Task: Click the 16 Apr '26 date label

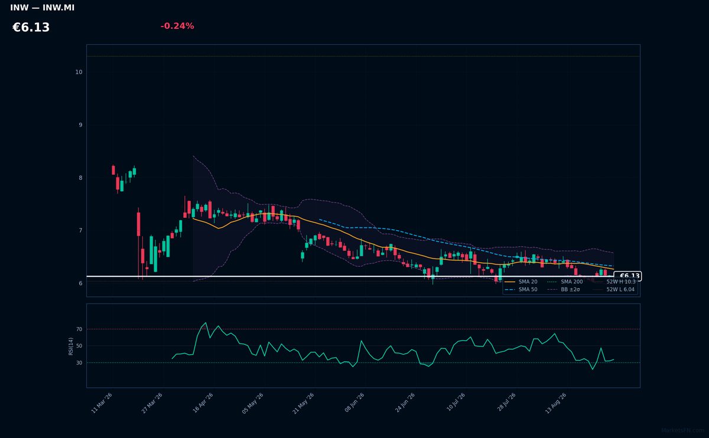Action: click(202, 403)
